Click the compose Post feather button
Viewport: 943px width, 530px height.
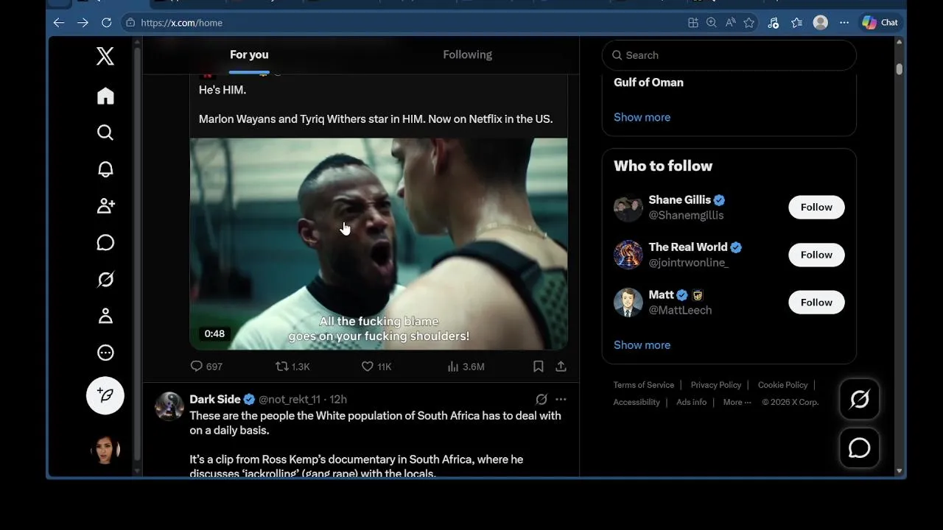105,395
